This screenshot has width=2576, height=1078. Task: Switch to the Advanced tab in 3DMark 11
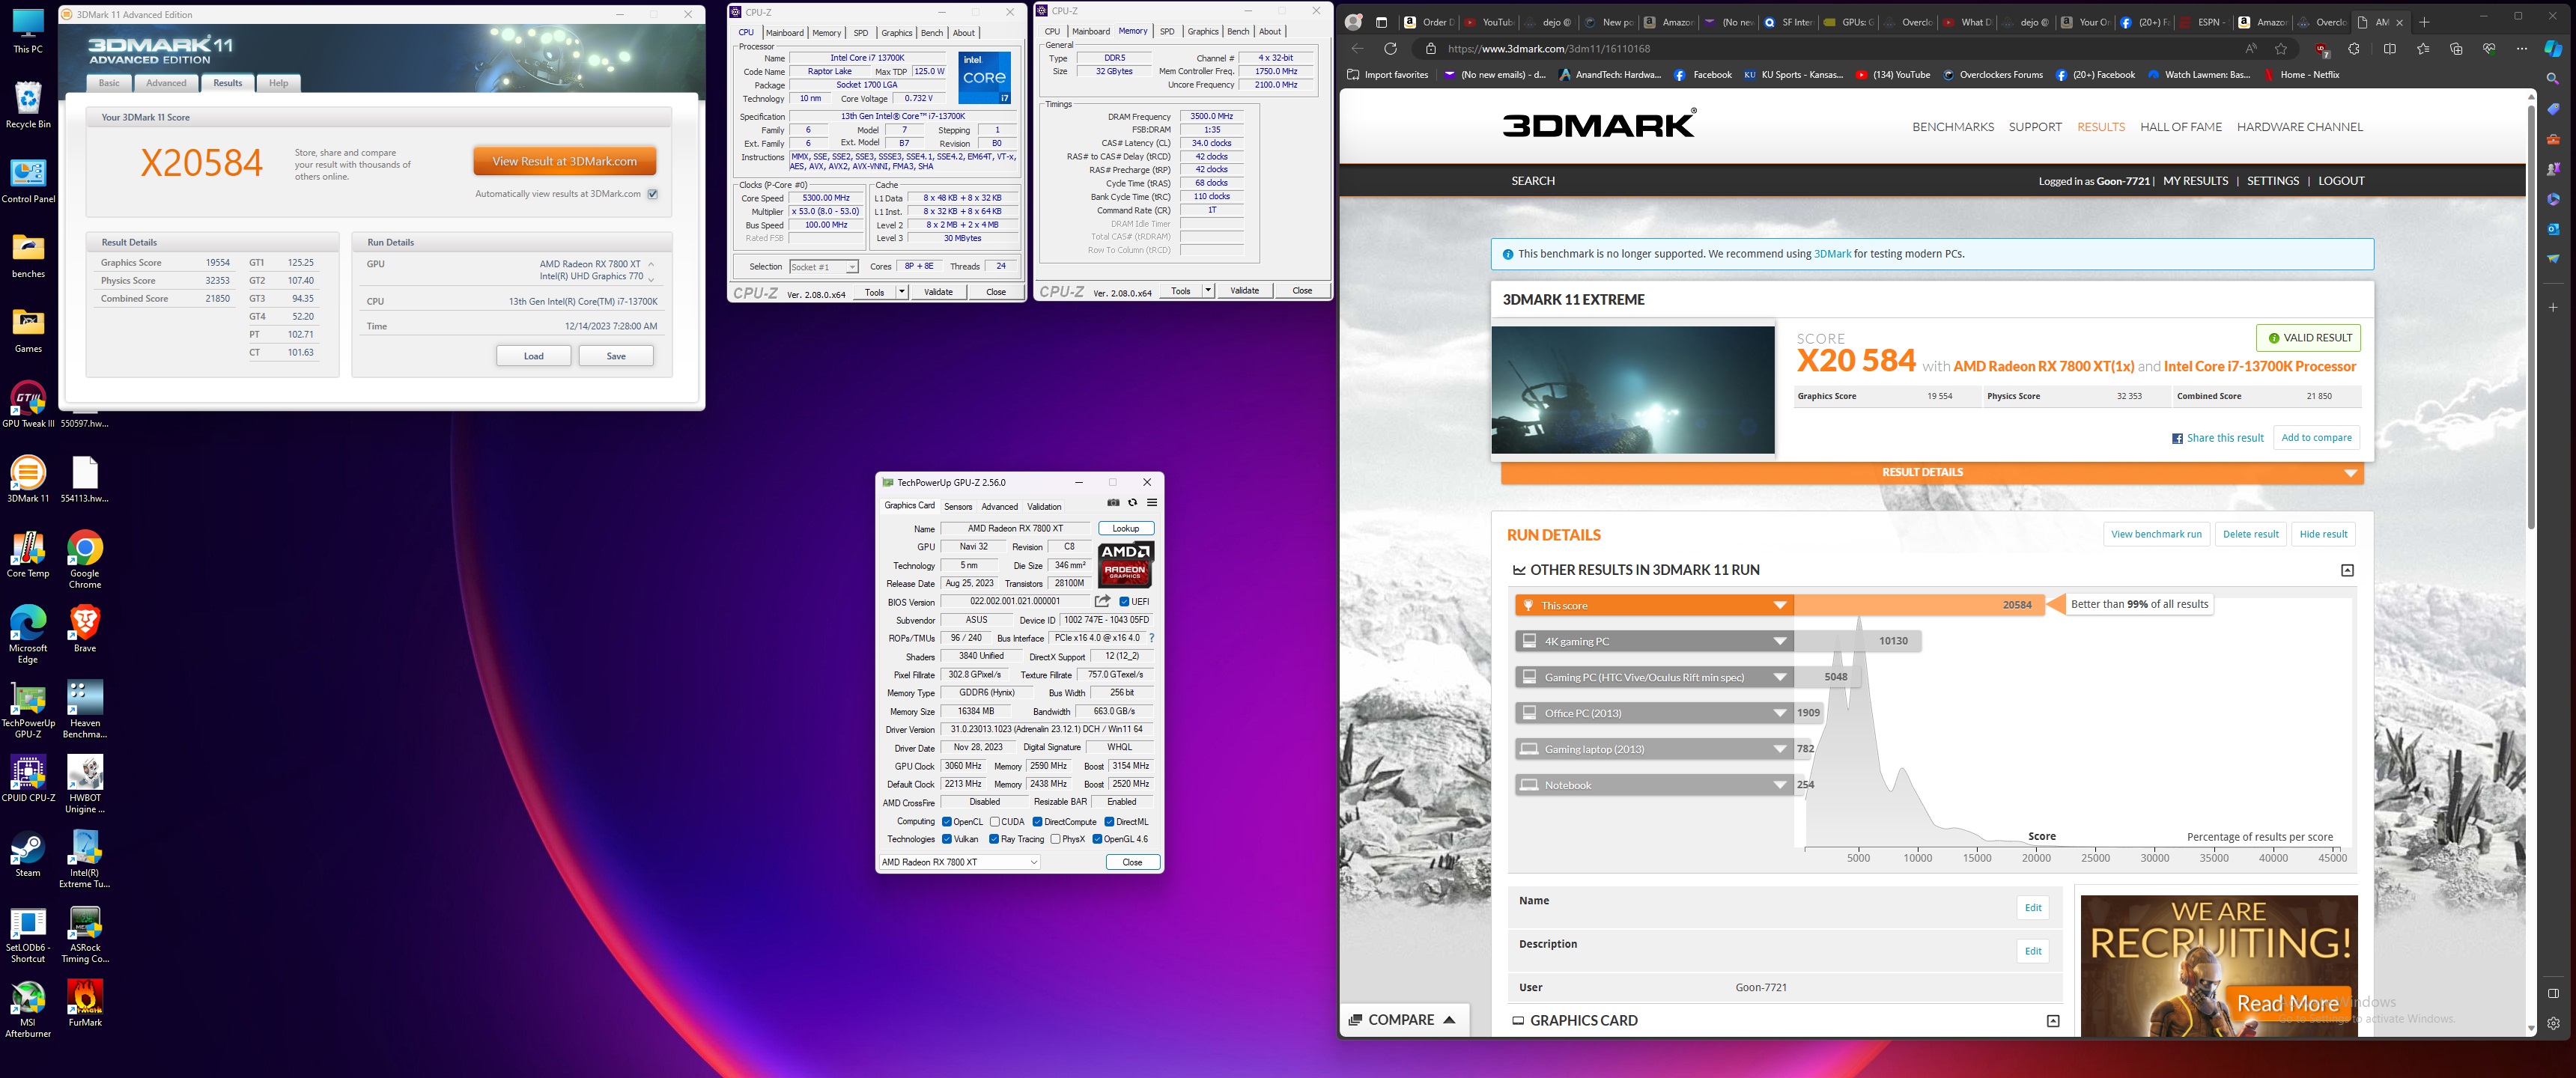coord(166,83)
